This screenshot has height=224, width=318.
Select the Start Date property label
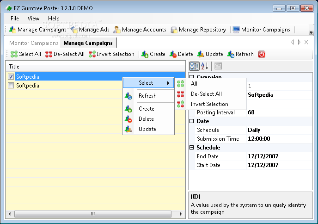[x=208, y=165]
